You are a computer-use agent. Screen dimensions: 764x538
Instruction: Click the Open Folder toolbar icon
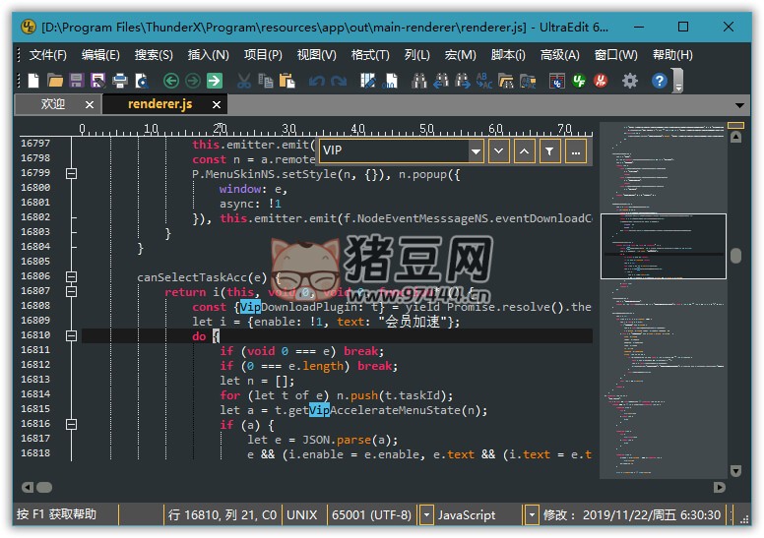click(x=55, y=81)
